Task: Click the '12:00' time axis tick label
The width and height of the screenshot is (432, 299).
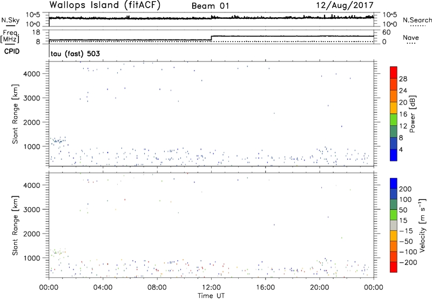Action: coord(211,288)
